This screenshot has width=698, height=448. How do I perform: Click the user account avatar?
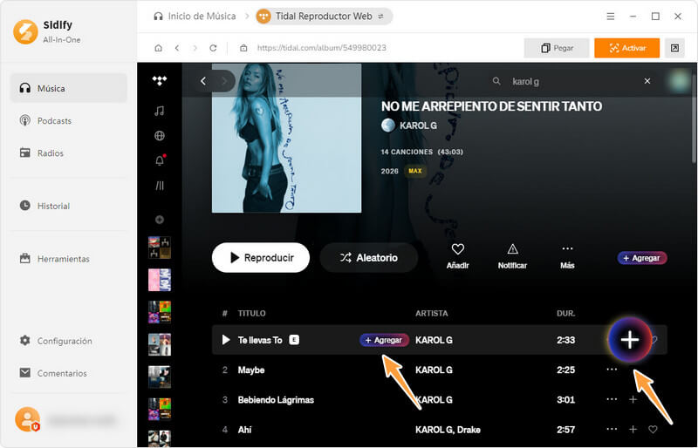[27, 419]
